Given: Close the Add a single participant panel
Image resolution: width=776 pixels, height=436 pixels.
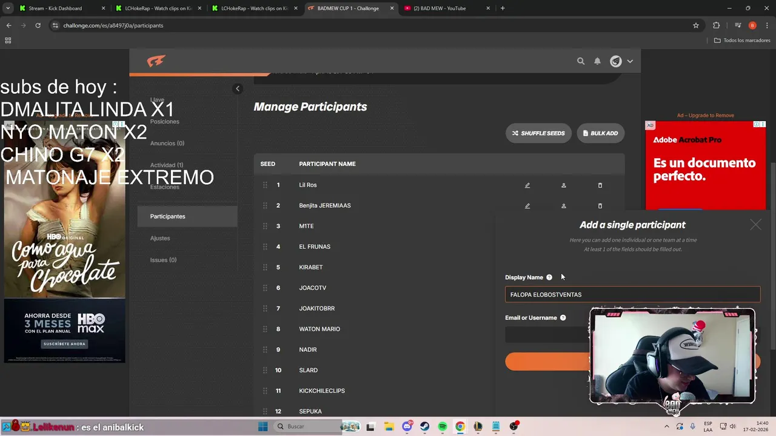Looking at the screenshot, I should coord(755,225).
